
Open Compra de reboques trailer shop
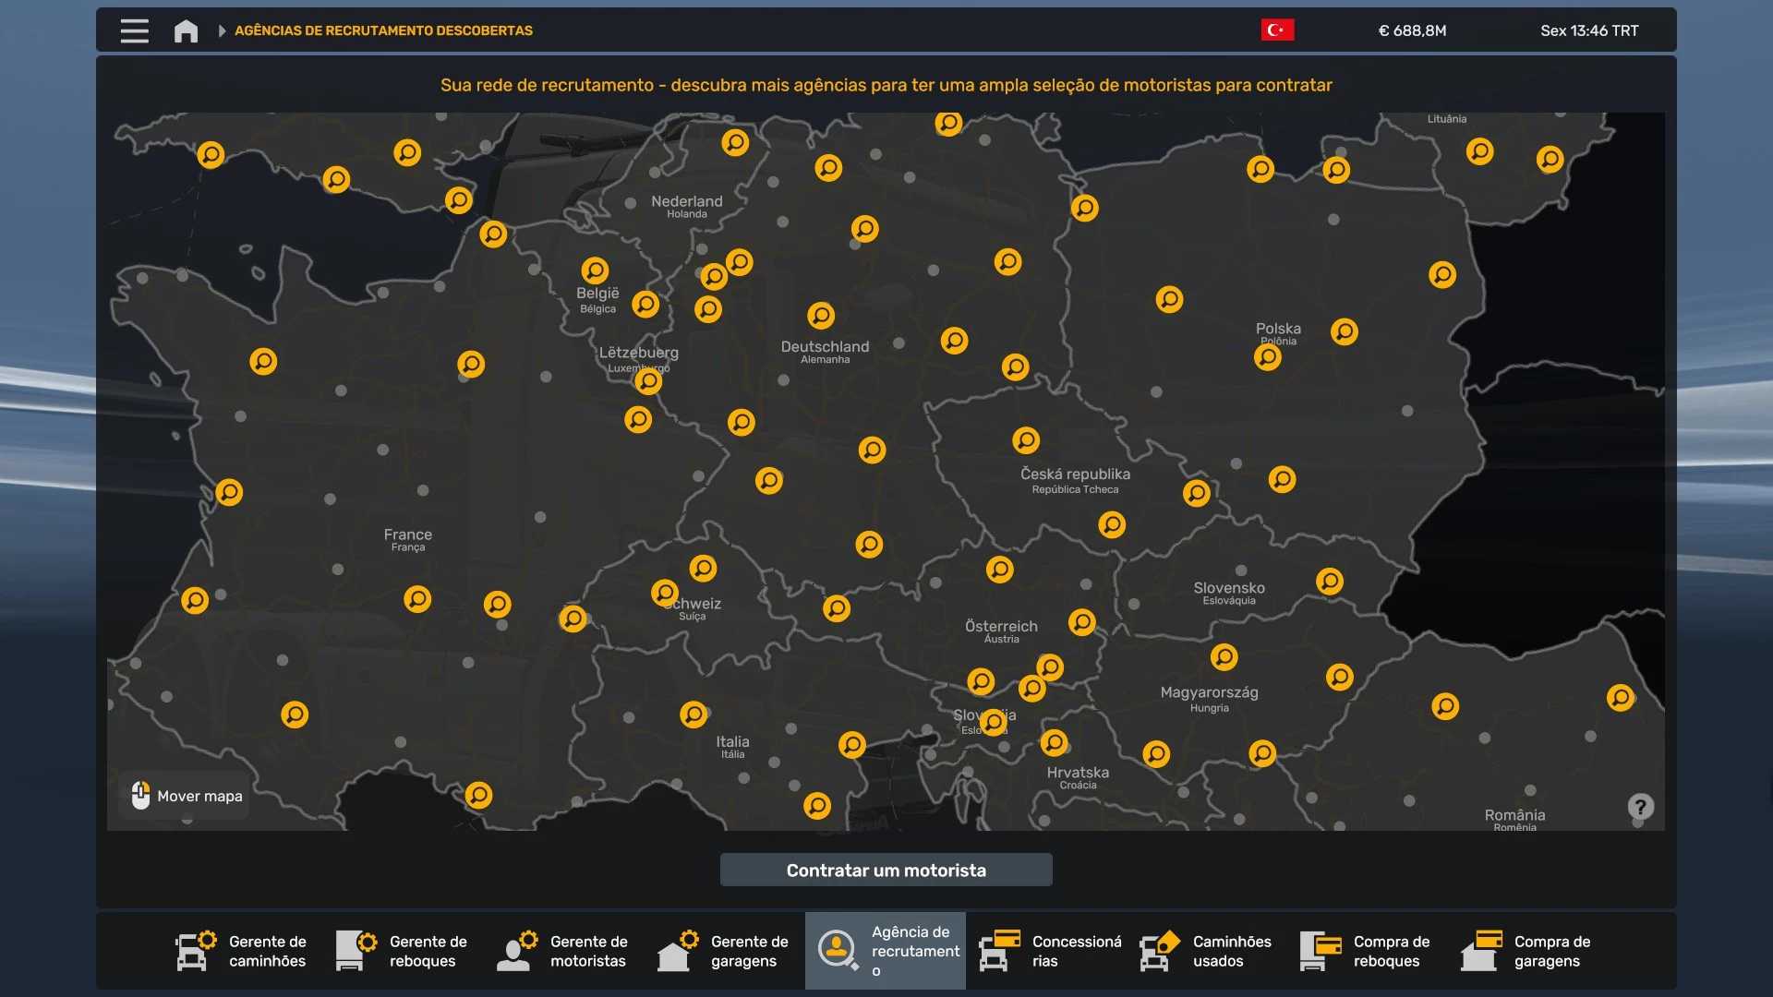pos(1367,951)
